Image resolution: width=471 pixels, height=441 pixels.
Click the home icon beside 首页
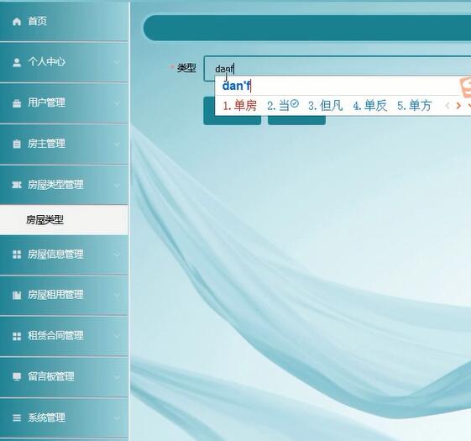tap(17, 22)
